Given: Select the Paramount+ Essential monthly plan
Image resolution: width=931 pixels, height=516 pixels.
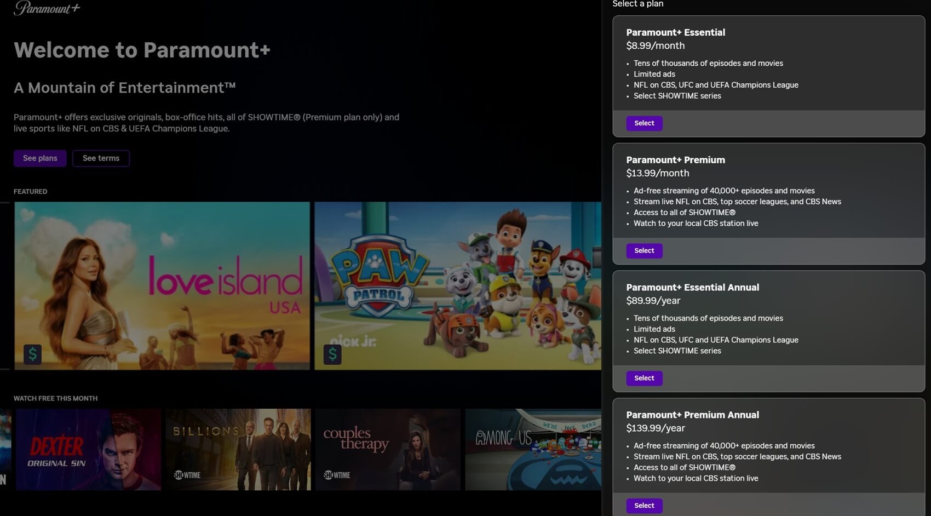Looking at the screenshot, I should [x=644, y=123].
